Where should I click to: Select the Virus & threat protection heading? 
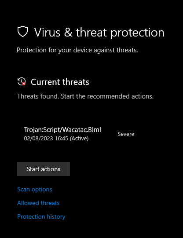pos(99,32)
